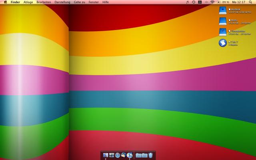Open the Darstellung menu

click(x=62, y=2)
